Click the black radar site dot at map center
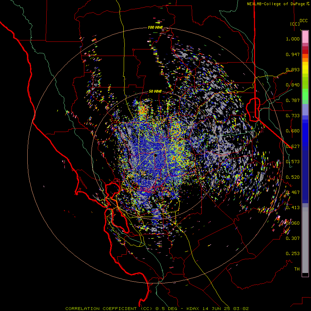The image size is (311, 311). click(x=155, y=155)
